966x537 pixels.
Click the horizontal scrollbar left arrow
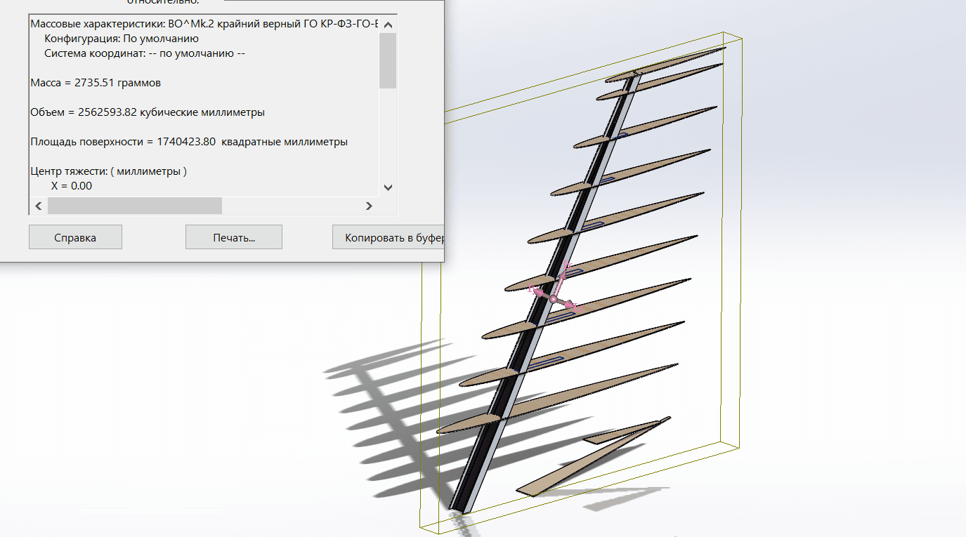click(38, 206)
